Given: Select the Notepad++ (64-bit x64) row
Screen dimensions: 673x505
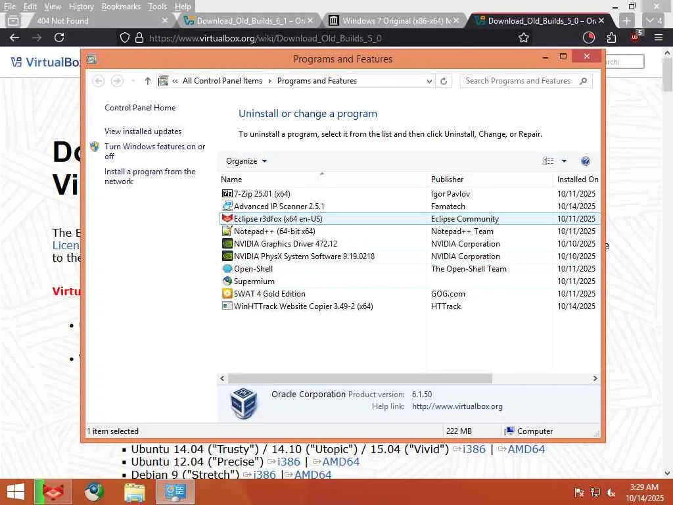Looking at the screenshot, I should click(409, 231).
